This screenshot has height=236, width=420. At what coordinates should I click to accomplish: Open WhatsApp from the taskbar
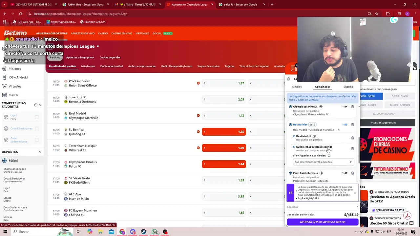pos(155,232)
